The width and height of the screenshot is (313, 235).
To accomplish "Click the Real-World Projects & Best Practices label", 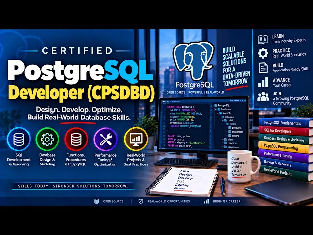I will tap(136, 160).
